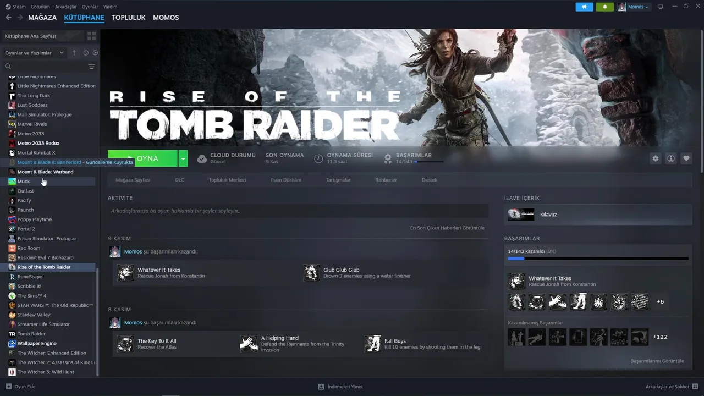Open advanced filter options icon
704x396 pixels.
(x=91, y=67)
